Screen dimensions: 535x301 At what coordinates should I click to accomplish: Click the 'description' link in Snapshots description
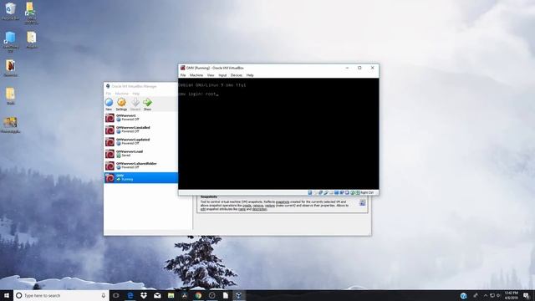pyautogui.click(x=260, y=209)
